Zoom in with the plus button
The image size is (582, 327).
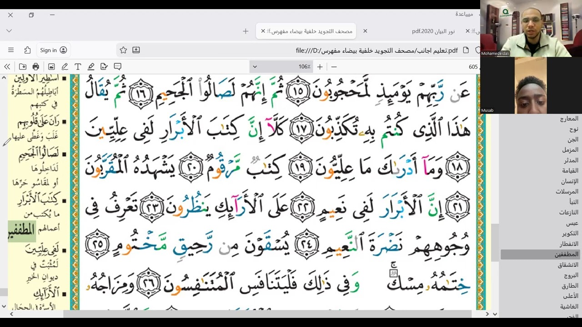click(320, 67)
